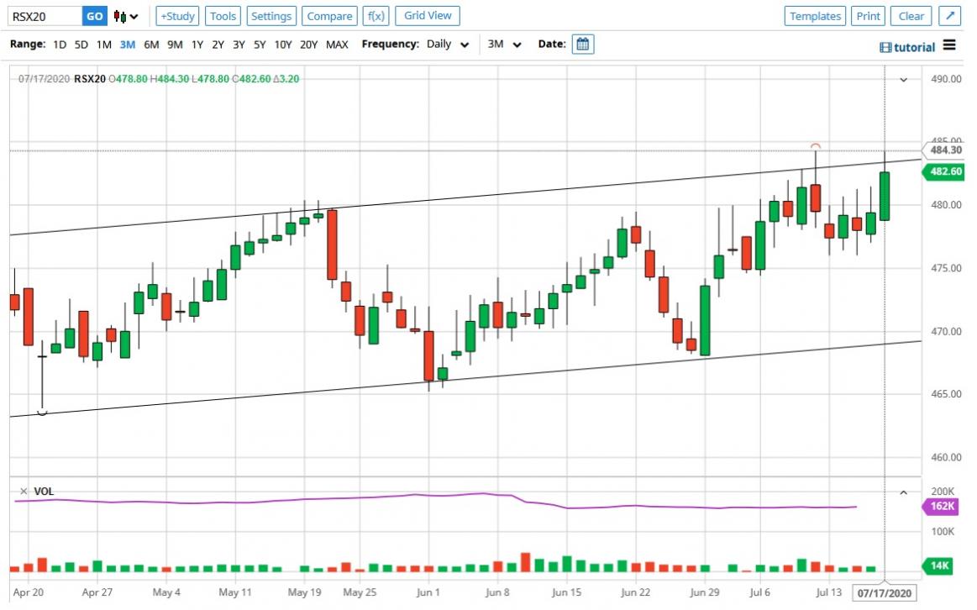Viewport: 977px width, 610px height.
Task: Open the f(x) expressions tool
Action: 374,16
